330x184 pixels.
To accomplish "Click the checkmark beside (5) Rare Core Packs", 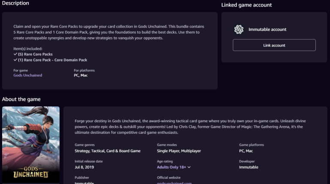I will click(15, 54).
